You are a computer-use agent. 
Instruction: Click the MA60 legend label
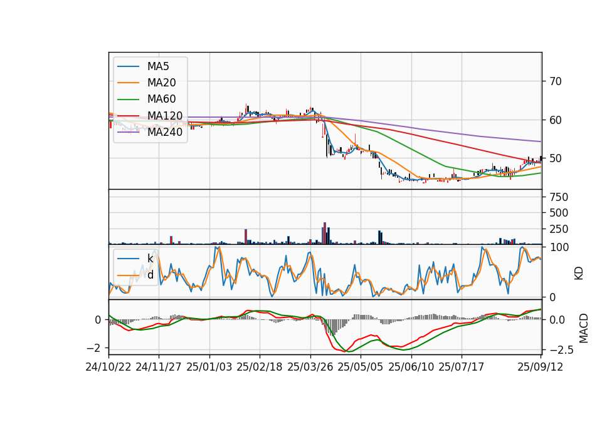click(x=161, y=99)
